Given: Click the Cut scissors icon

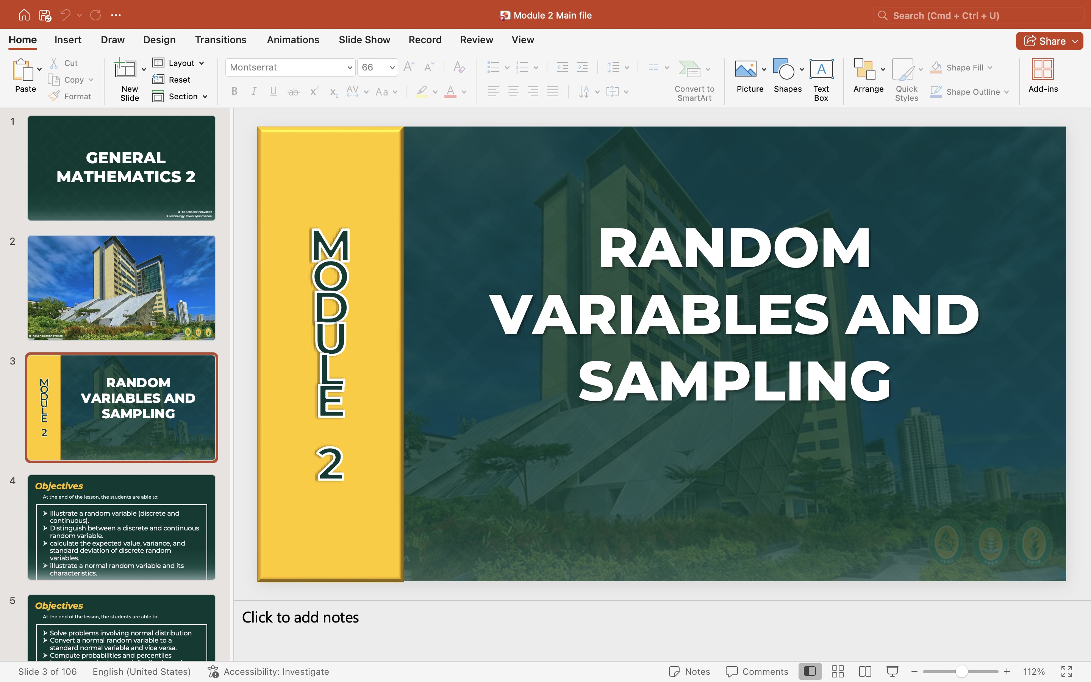Looking at the screenshot, I should tap(54, 63).
